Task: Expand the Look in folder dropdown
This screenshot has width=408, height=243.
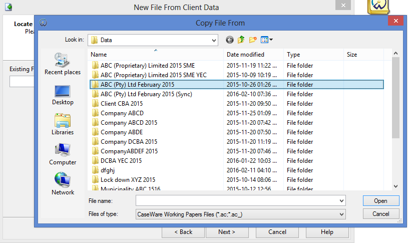Action: point(214,40)
